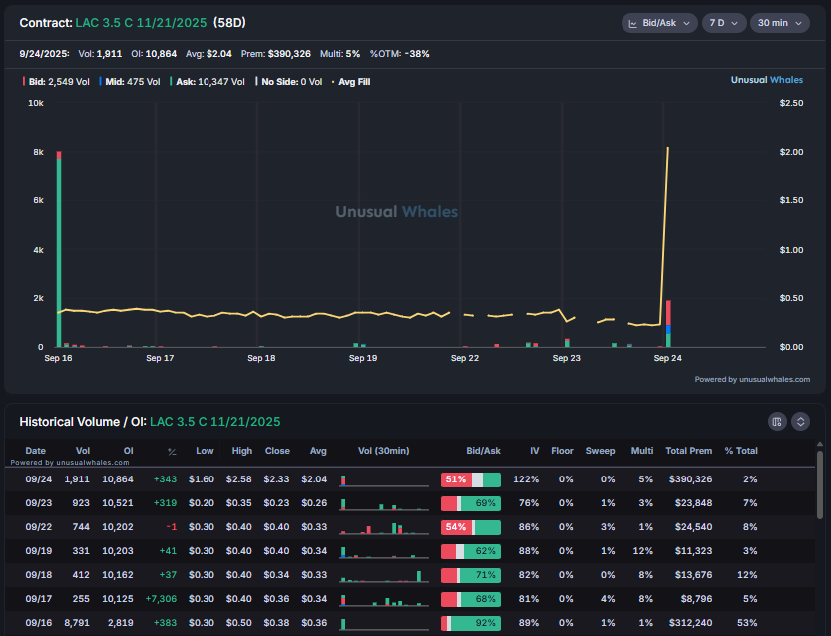831x636 pixels.
Task: Sort table by Total Prem column
Action: tap(688, 451)
